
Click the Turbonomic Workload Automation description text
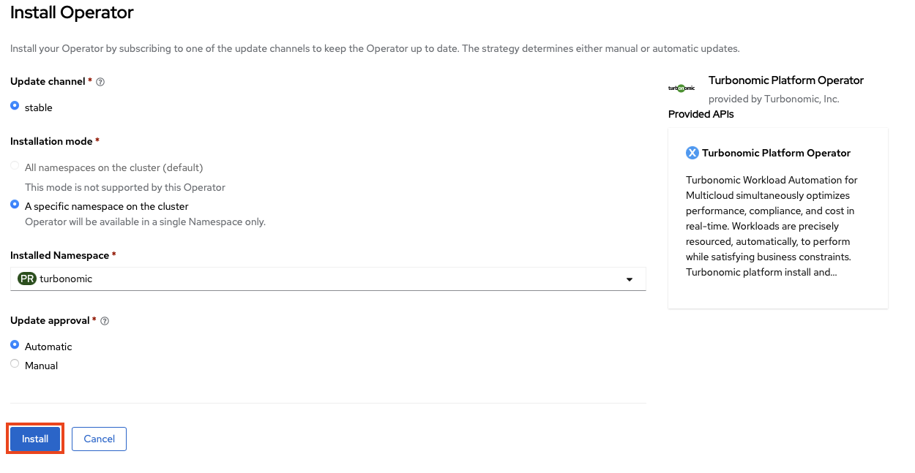click(x=772, y=226)
